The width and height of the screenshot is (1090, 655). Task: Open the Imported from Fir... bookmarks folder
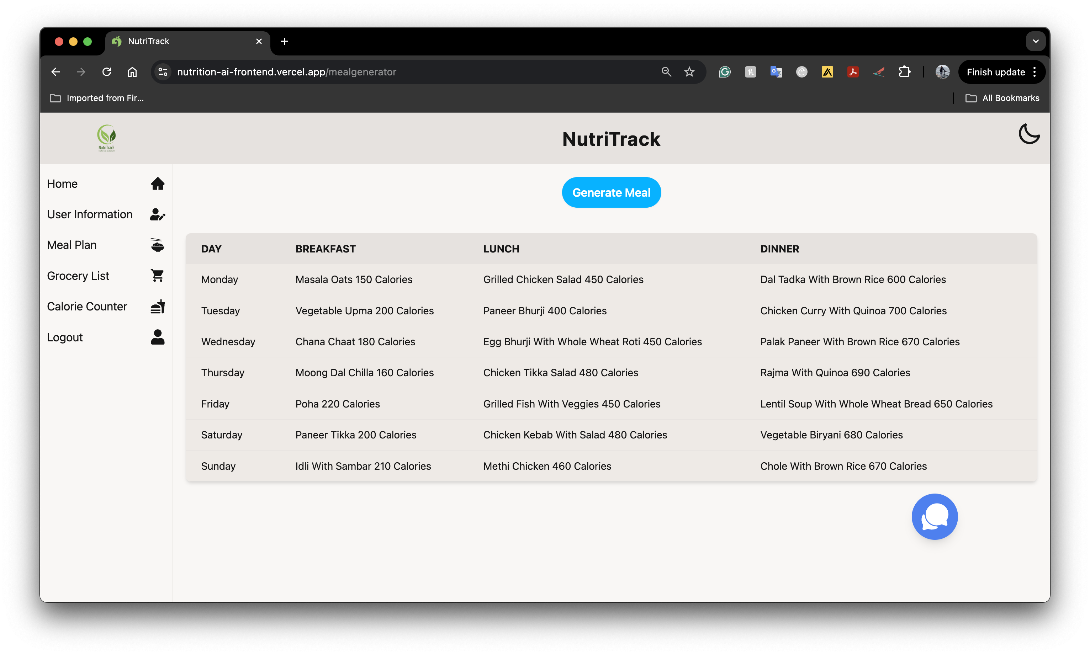pos(97,98)
